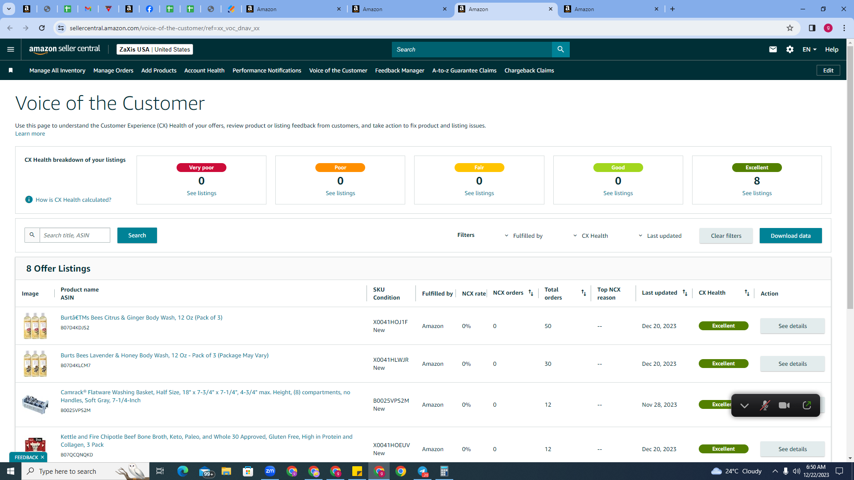Open Chrome's three-dot menu

(844, 28)
